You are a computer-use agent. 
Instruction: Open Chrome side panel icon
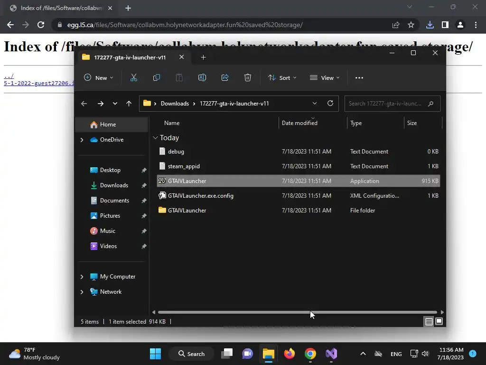[x=445, y=25]
